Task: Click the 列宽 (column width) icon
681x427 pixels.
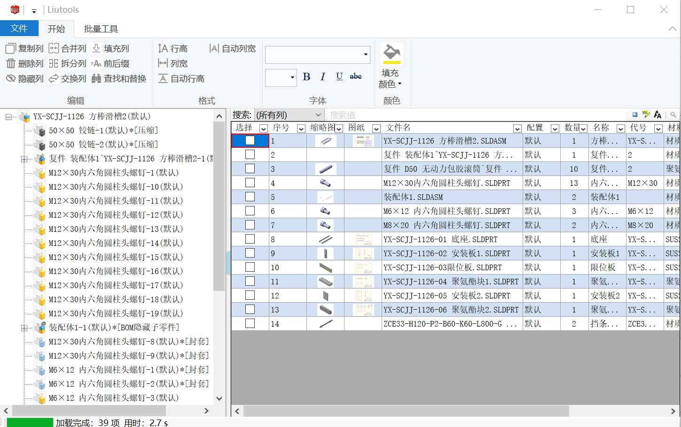Action: click(x=163, y=63)
